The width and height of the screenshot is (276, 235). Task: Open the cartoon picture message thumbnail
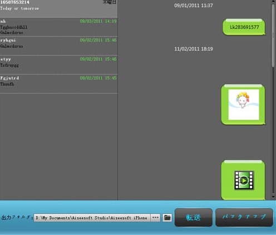click(x=244, y=105)
